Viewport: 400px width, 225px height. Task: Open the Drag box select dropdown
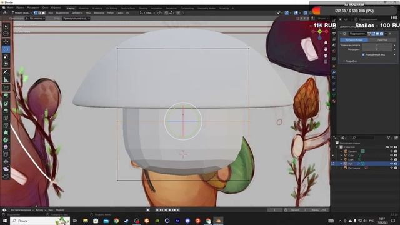click(76, 19)
